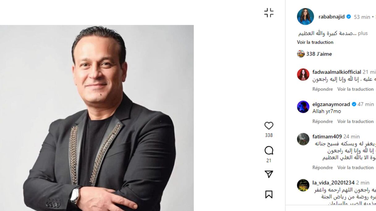This screenshot has width=376, height=211.
Task: Click the post photo of the man
Action: coord(97,118)
